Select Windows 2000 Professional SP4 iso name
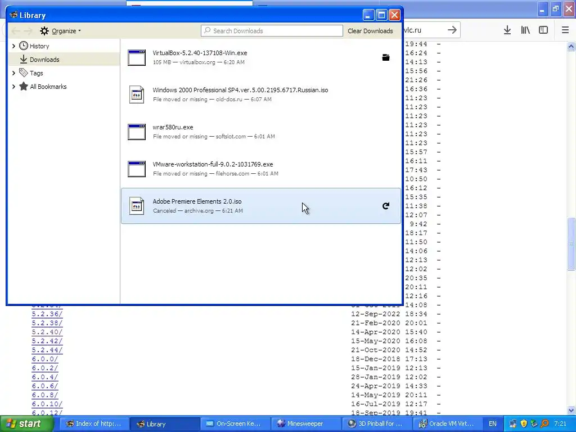This screenshot has width=576, height=432. [240, 90]
